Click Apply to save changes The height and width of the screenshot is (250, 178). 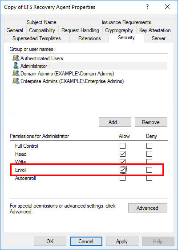pos(122,241)
